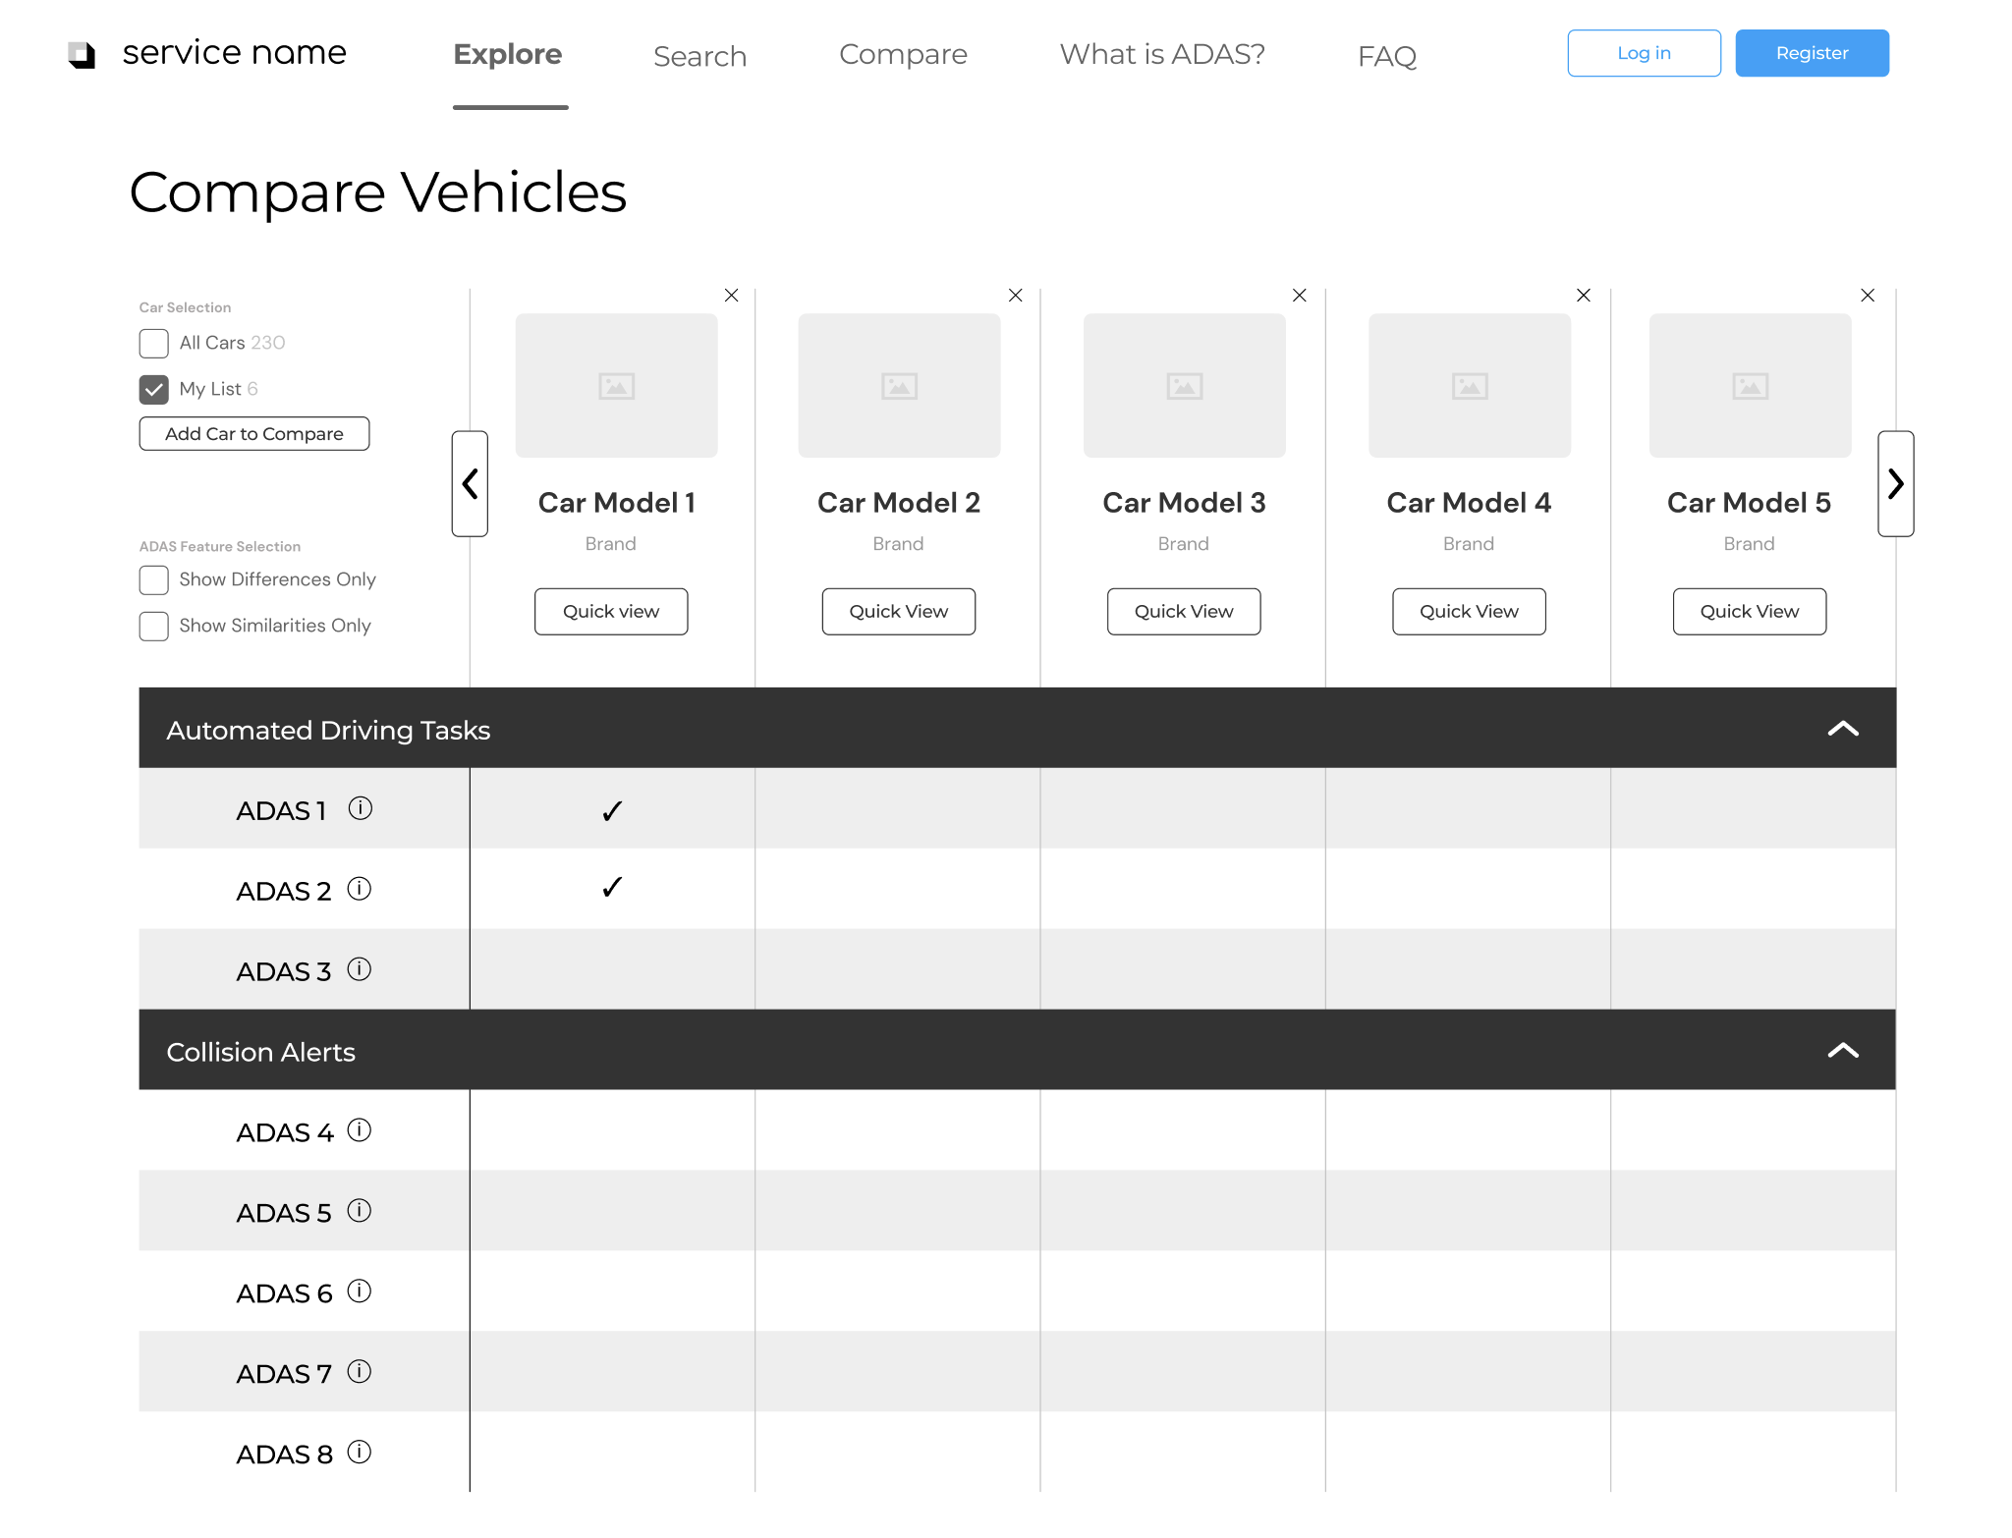
Task: Click Add Car to Compare
Action: click(254, 434)
